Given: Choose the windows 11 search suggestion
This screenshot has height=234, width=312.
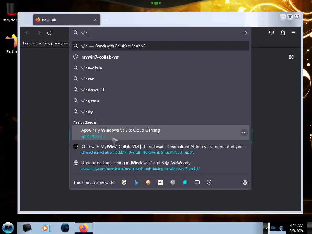Looking at the screenshot, I should click(160, 90).
